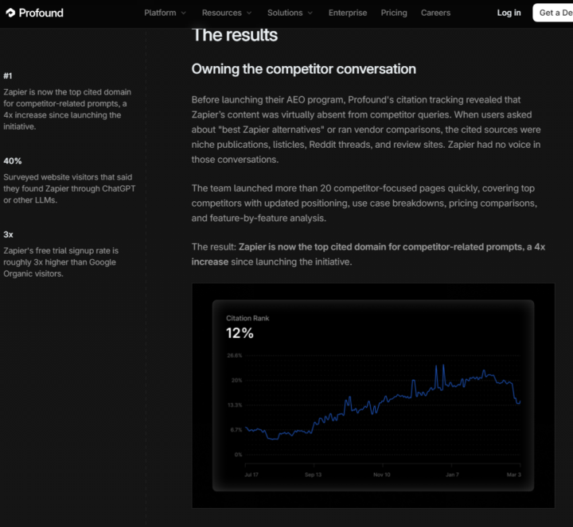Image resolution: width=573 pixels, height=527 pixels.
Task: Expand the Solutions dropdown menu
Action: (x=290, y=13)
